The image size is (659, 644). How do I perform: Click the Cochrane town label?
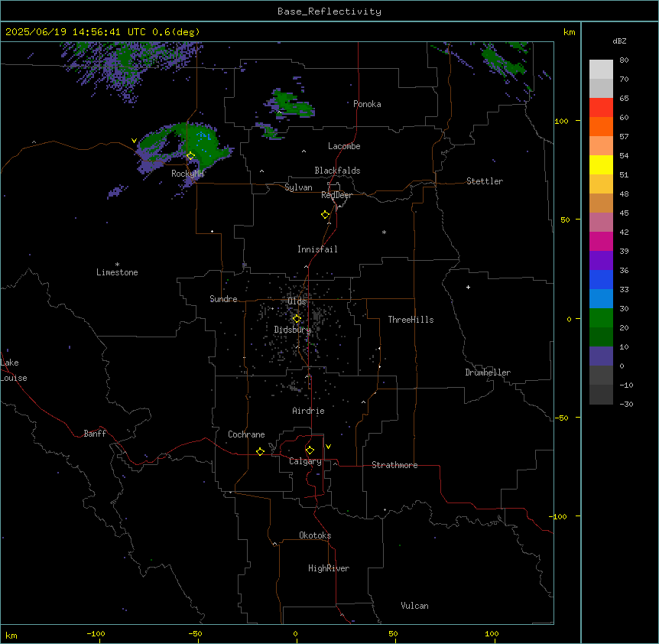coord(246,434)
